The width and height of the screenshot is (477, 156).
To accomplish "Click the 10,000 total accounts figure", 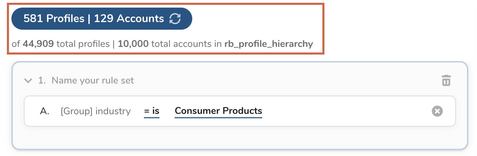I will (x=133, y=44).
